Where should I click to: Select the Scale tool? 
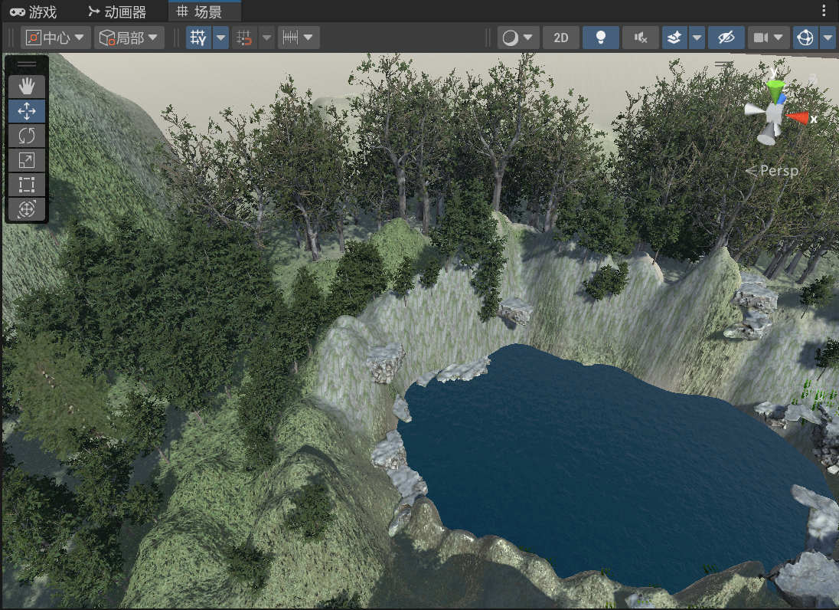[x=27, y=160]
